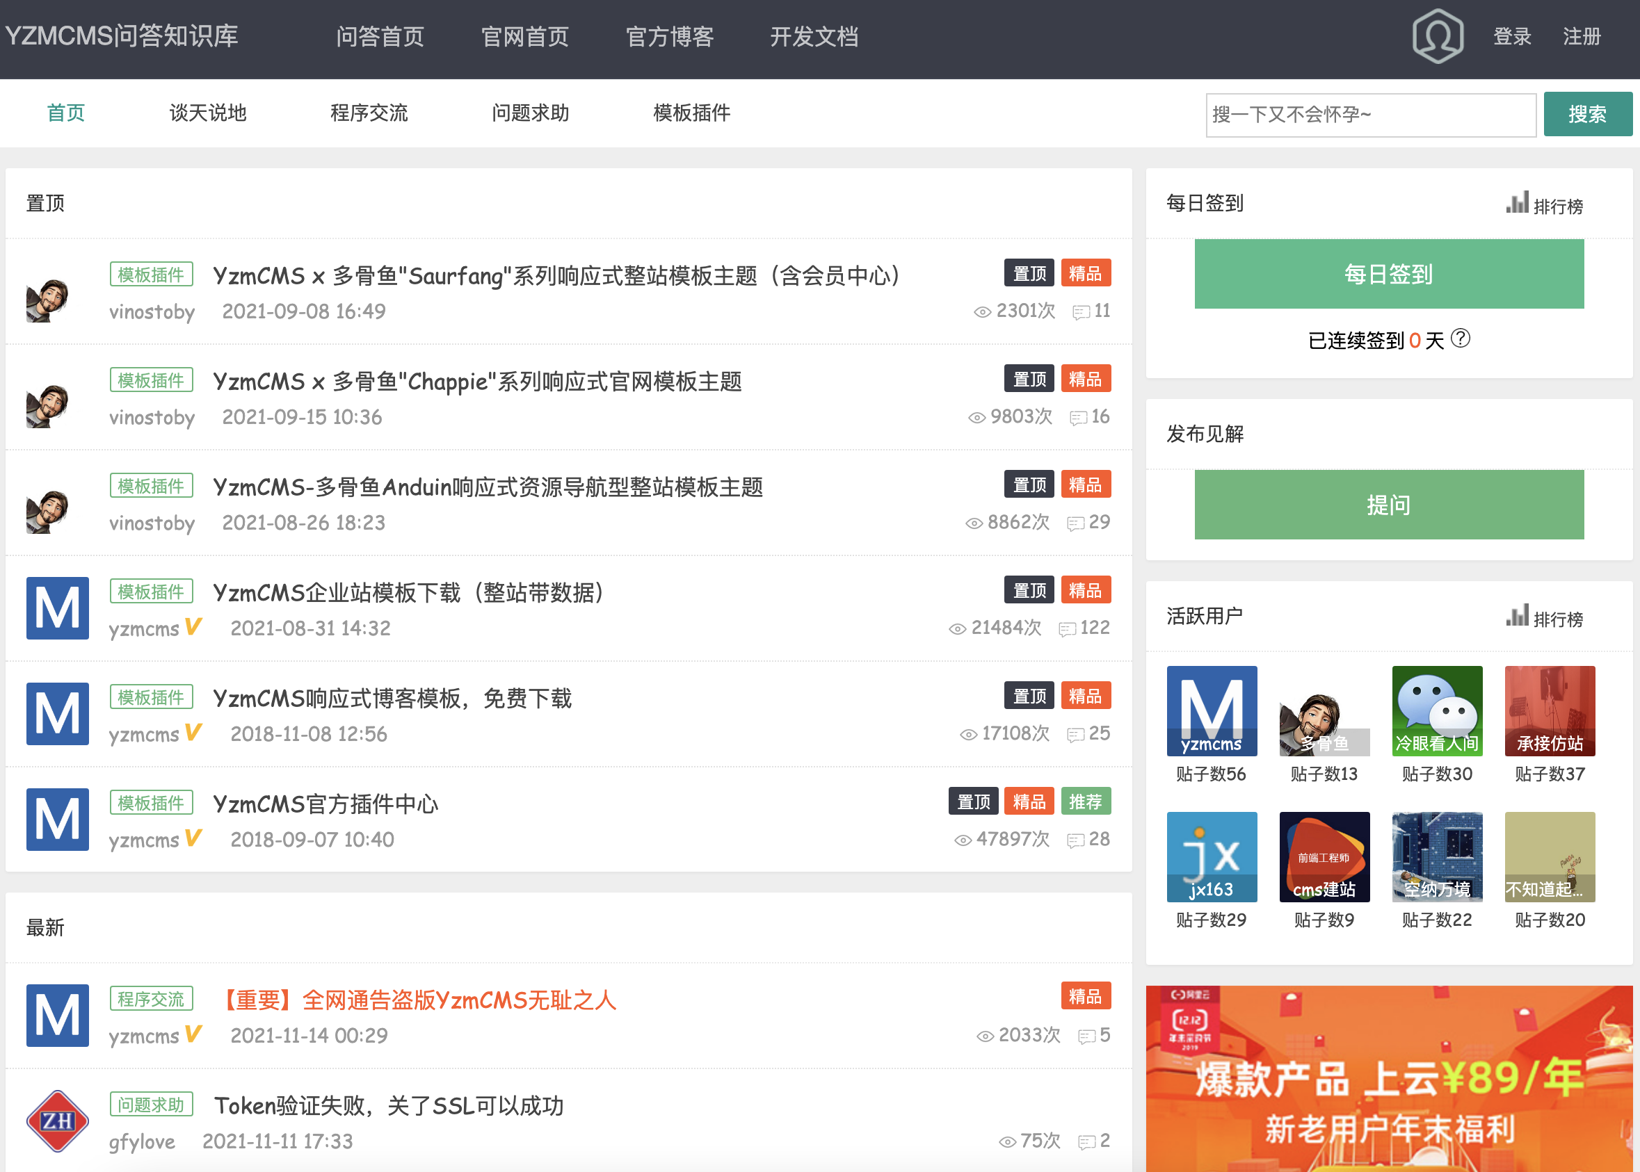This screenshot has height=1172, width=1640.
Task: Open the 全网通告盗版YzmCMS post
Action: click(x=416, y=1000)
